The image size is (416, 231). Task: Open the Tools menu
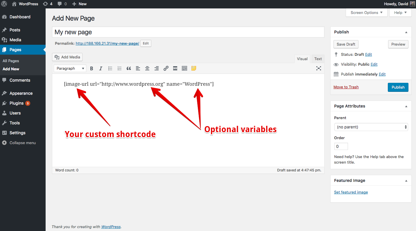coord(23,123)
